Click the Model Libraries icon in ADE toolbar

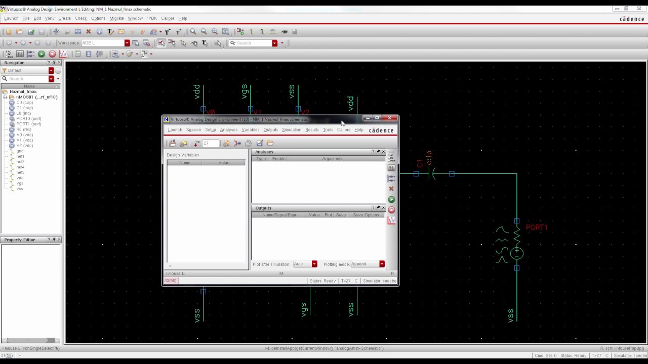point(226,144)
